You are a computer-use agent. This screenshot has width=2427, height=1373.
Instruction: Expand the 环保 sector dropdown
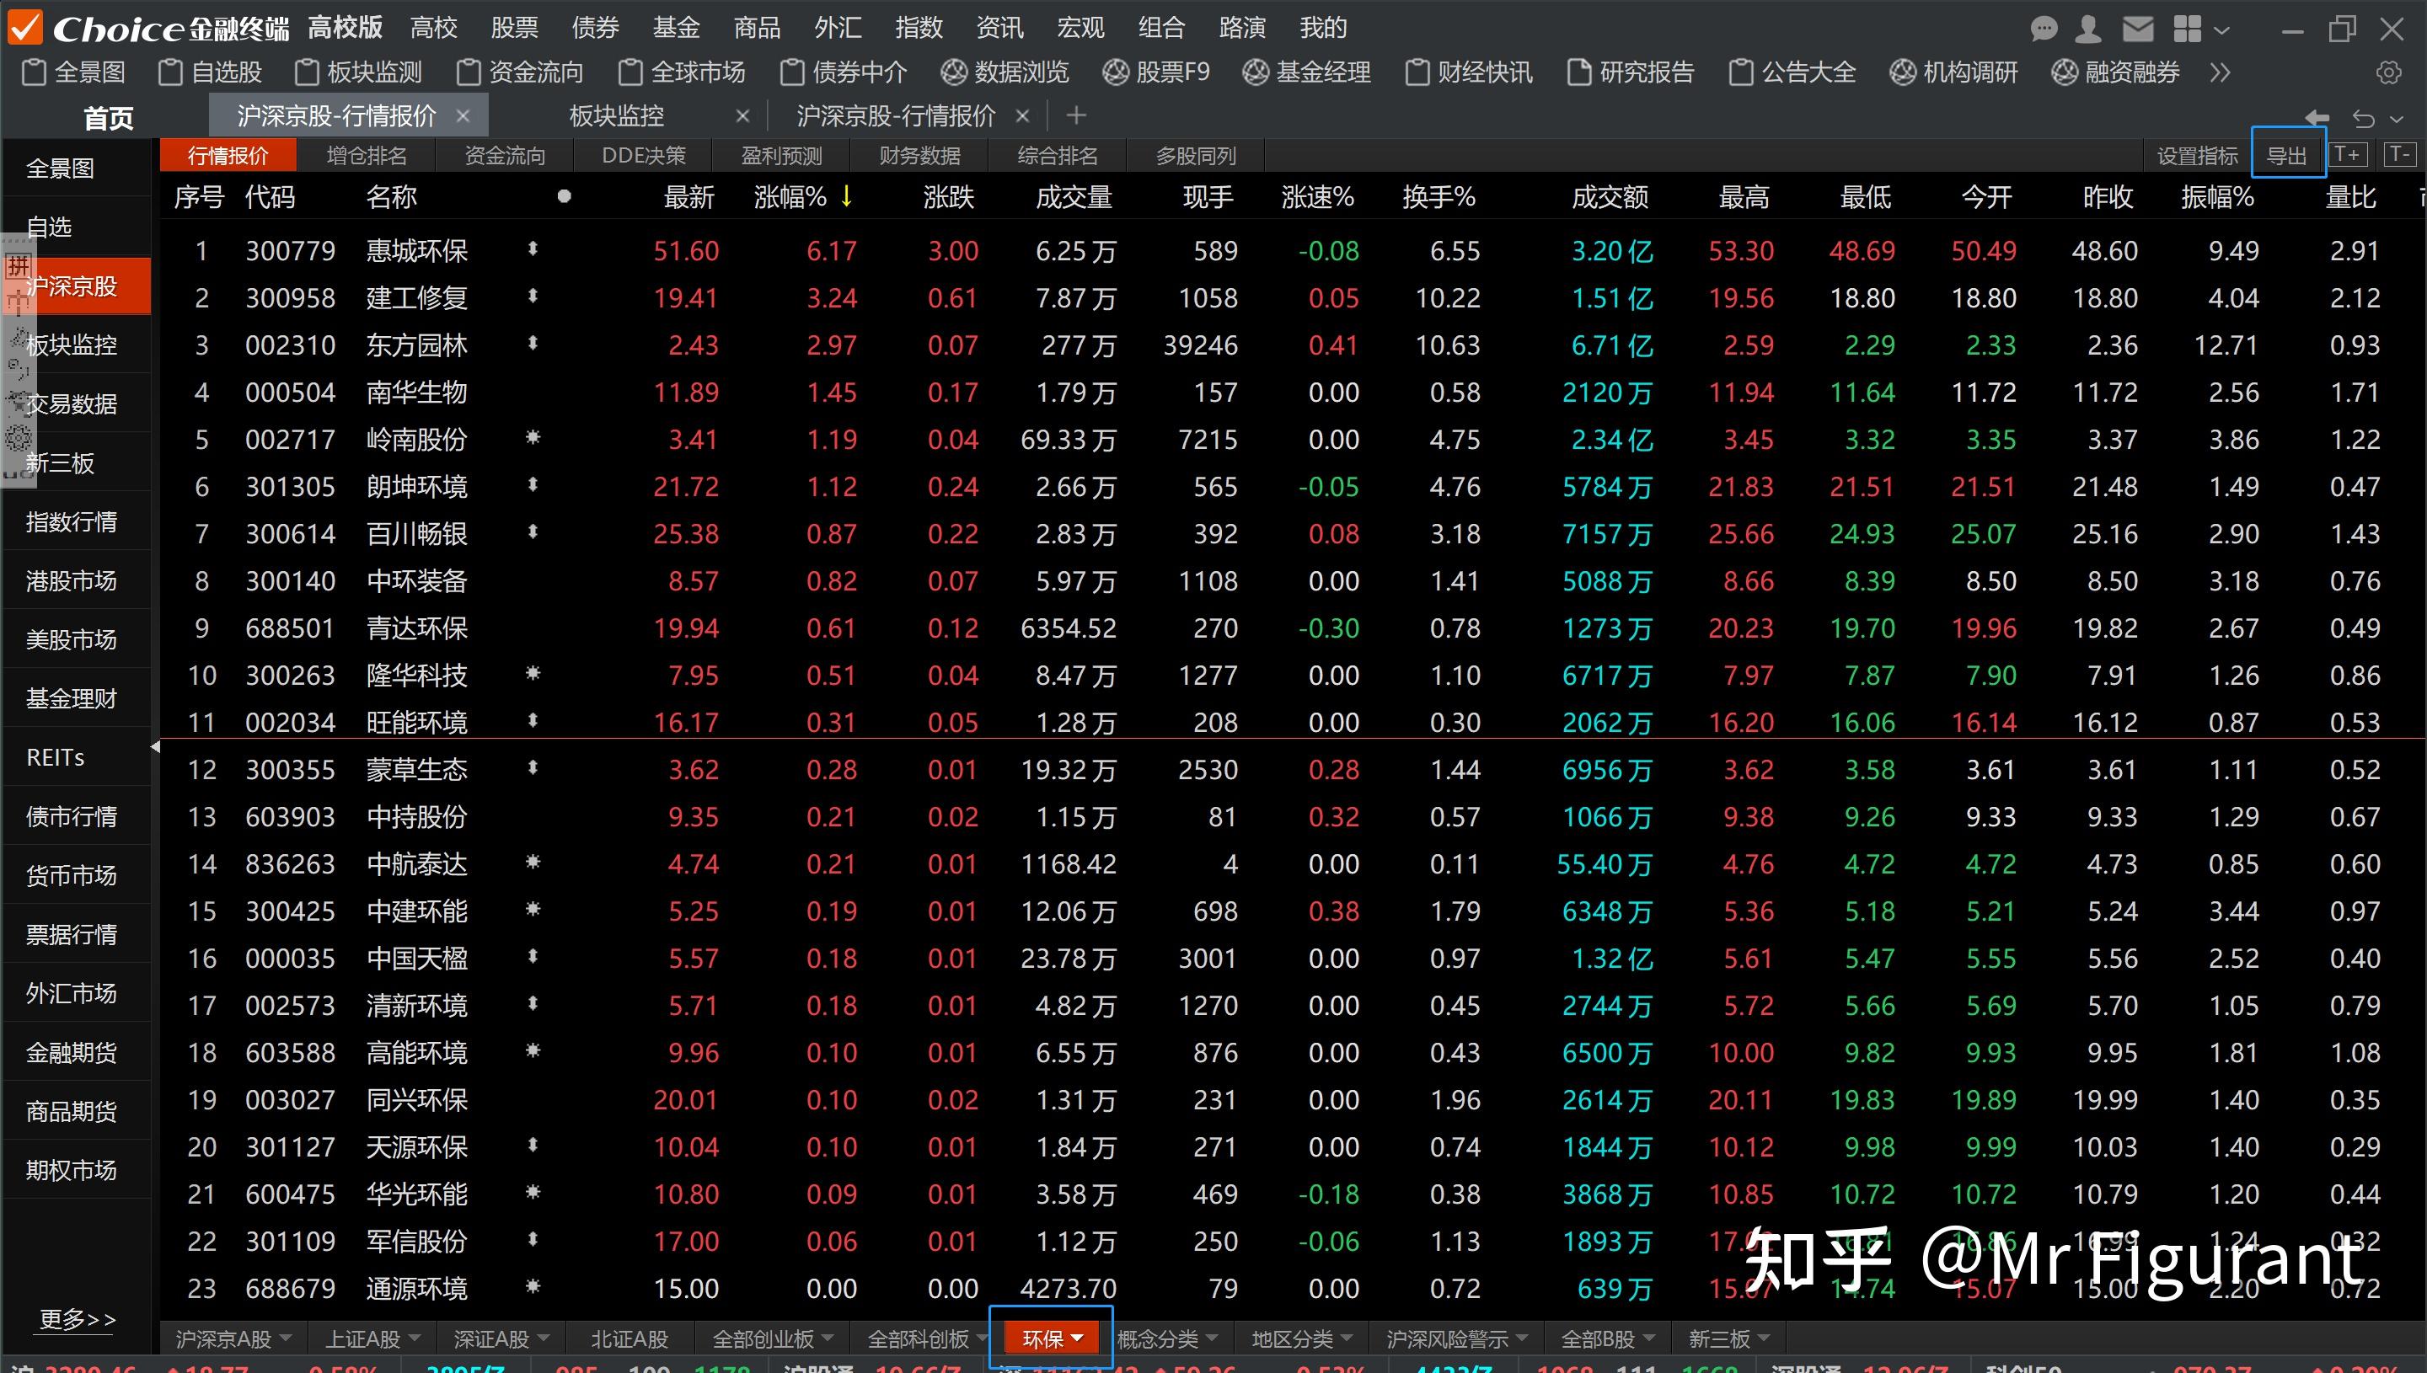pyautogui.click(x=1077, y=1338)
